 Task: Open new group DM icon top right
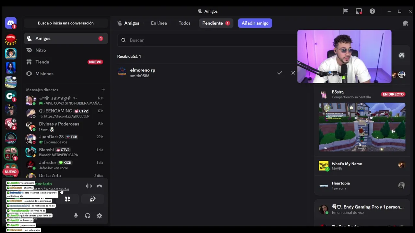coord(405,23)
